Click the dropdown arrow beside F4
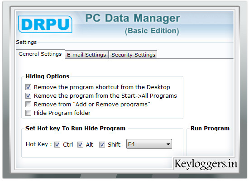 coord(168,144)
